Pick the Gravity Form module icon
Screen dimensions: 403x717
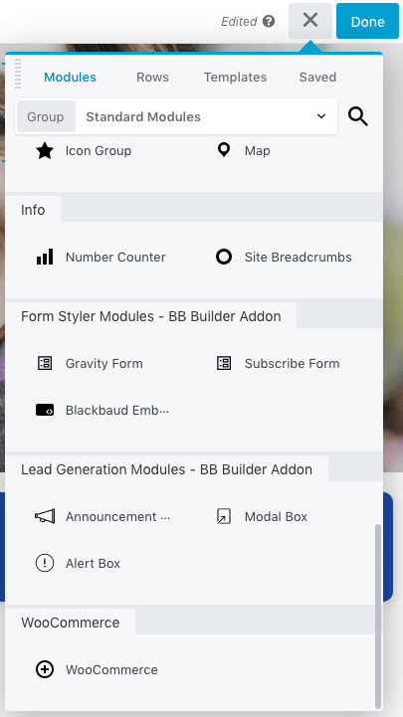[x=45, y=364]
